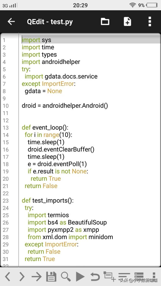Viewport: 161px width, 286px height.
Task: Tap the QEdit - test.py title
Action: (50, 22)
